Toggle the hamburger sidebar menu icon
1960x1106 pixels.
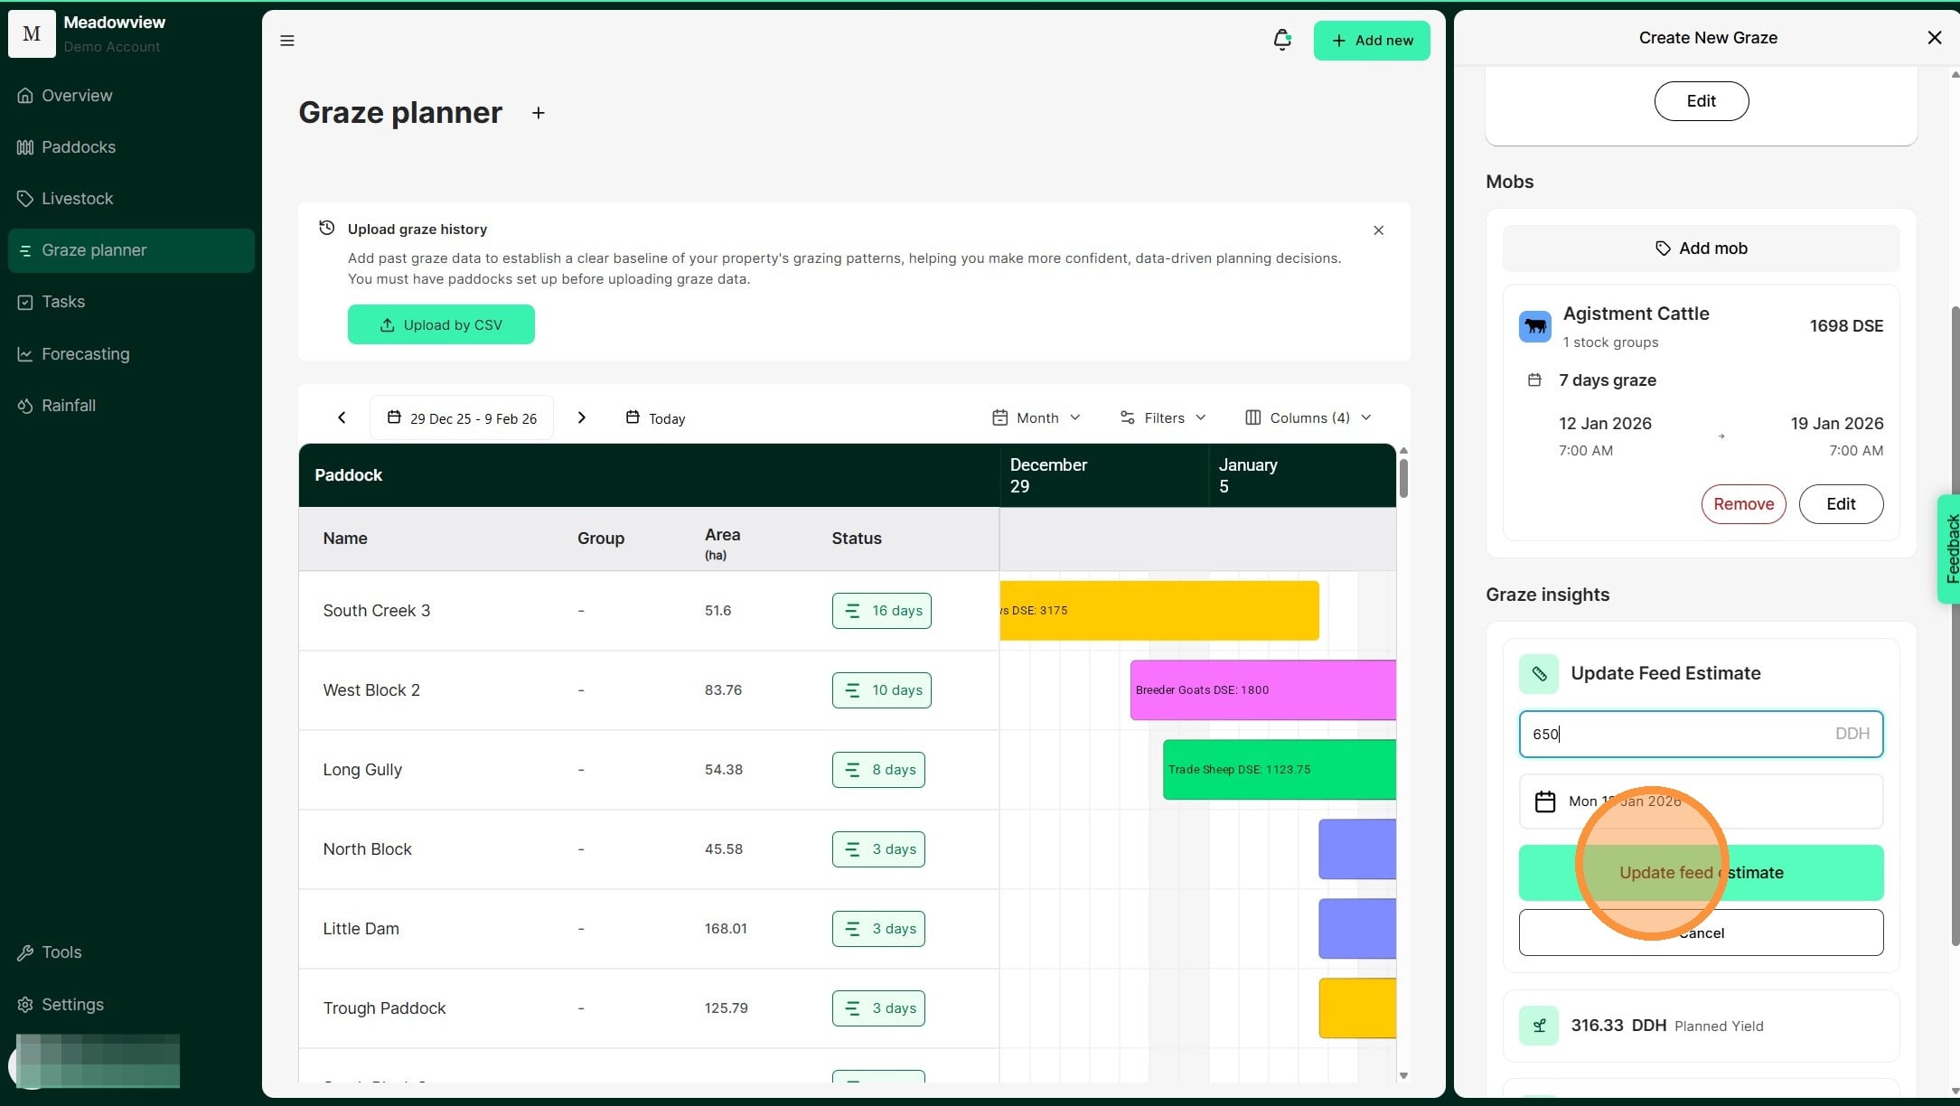coord(287,41)
